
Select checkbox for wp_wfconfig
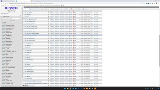pos(24,47)
